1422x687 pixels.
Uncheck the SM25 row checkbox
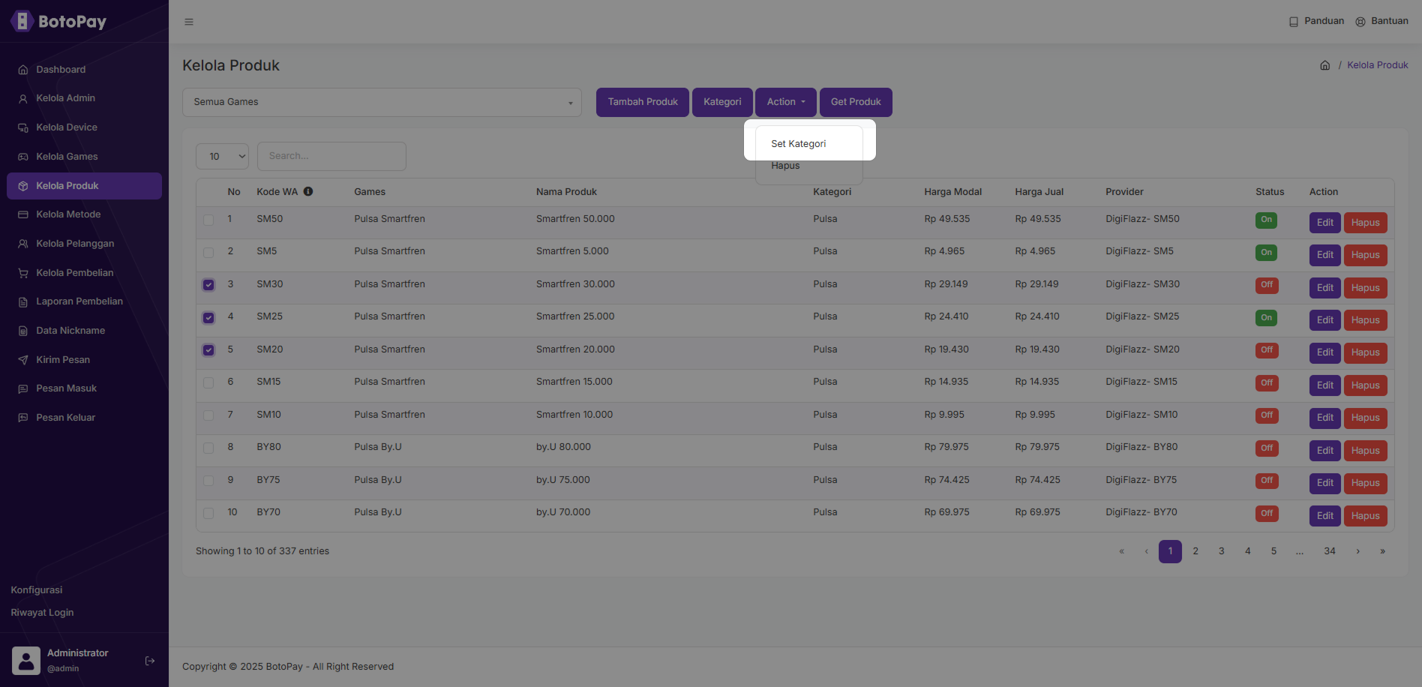point(208,317)
